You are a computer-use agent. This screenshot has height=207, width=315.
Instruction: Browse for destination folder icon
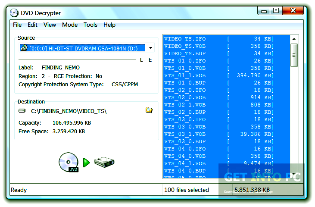coord(149,110)
